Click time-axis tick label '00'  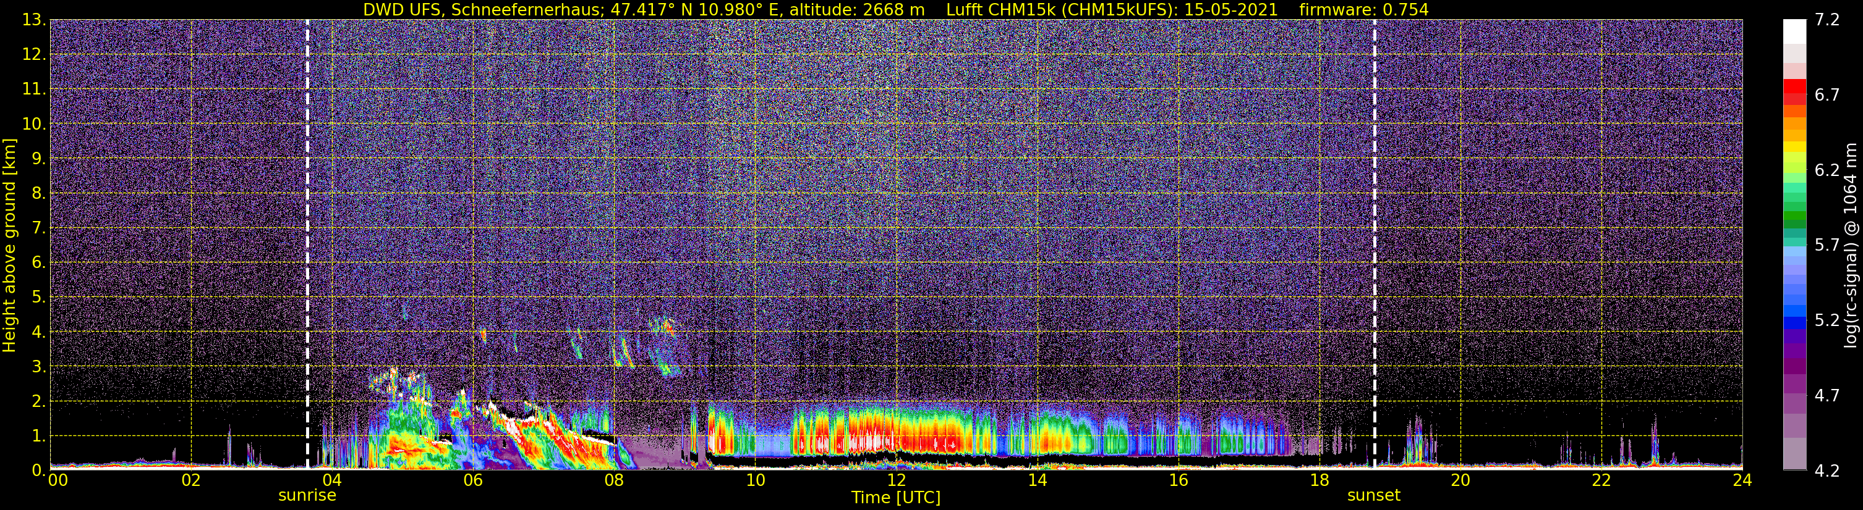pos(57,480)
